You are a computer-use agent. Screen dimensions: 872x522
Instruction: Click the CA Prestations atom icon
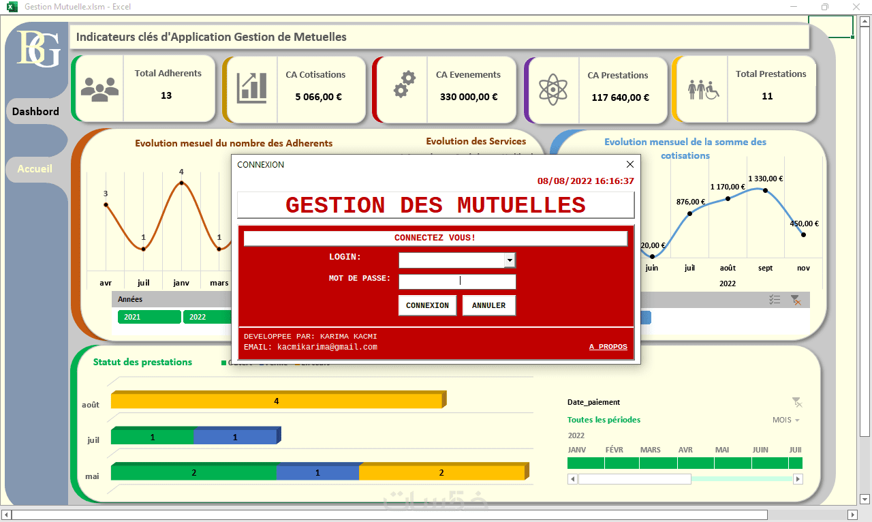[552, 89]
